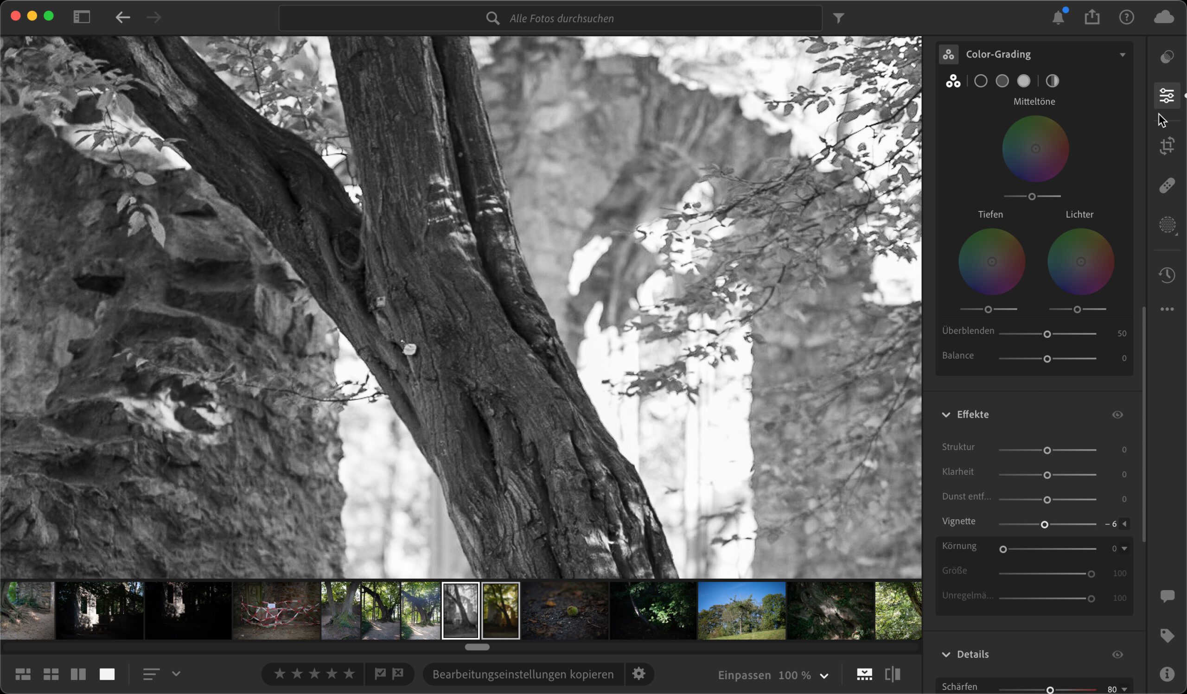Image resolution: width=1187 pixels, height=694 pixels.
Task: Collapse the Körnung grain options arrow
Action: [1124, 548]
